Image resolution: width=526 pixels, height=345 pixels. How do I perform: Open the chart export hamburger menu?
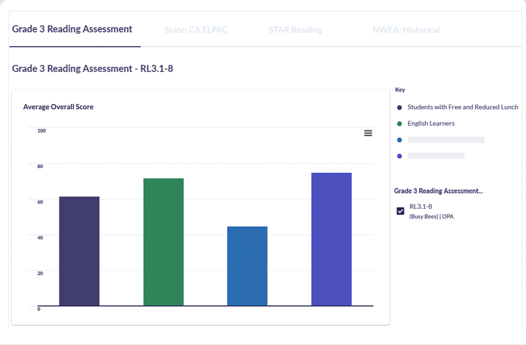coord(368,133)
